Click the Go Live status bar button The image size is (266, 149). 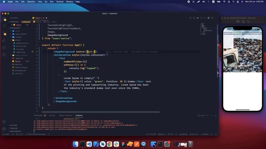click(x=194, y=134)
